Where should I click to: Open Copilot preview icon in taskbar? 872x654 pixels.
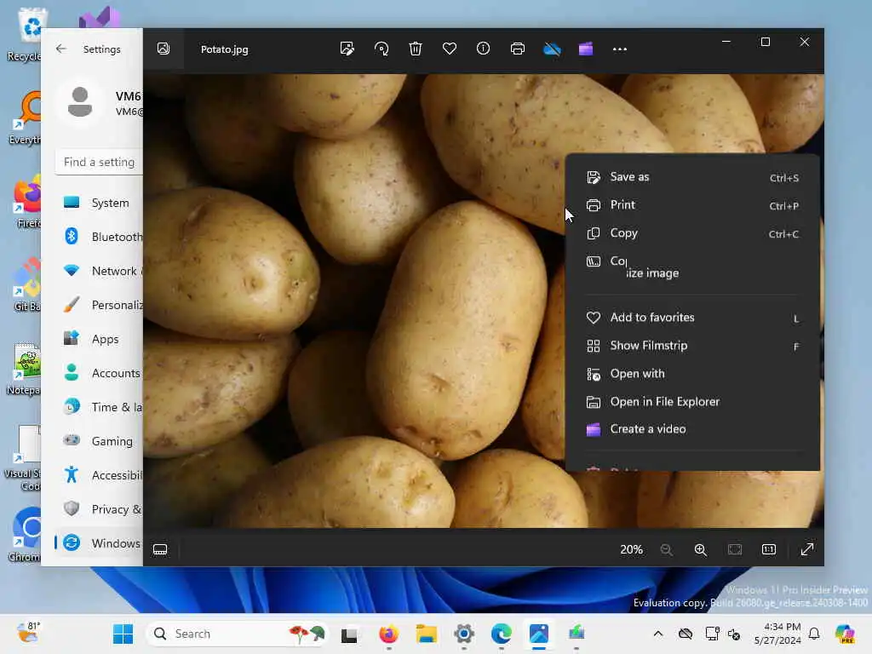coord(845,634)
